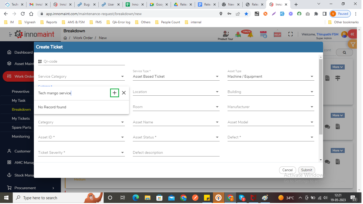Select Preventive in the sidebar menu
The width and height of the screenshot is (363, 204).
pos(21,91)
